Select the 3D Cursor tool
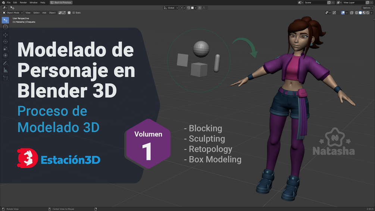This screenshot has height=211, width=375. point(5,27)
